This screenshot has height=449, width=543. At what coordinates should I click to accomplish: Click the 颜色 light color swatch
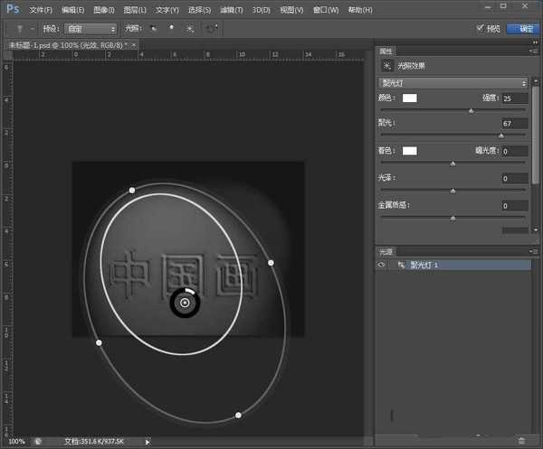[410, 98]
